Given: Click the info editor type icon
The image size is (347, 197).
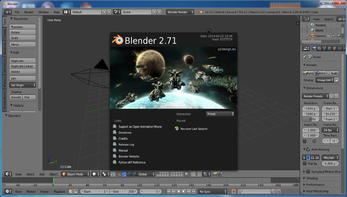Looking at the screenshot, I should click(x=8, y=12).
